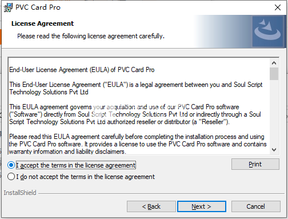This screenshot has height=219, width=288.
Task: Cancel the installation
Action: point(255,206)
